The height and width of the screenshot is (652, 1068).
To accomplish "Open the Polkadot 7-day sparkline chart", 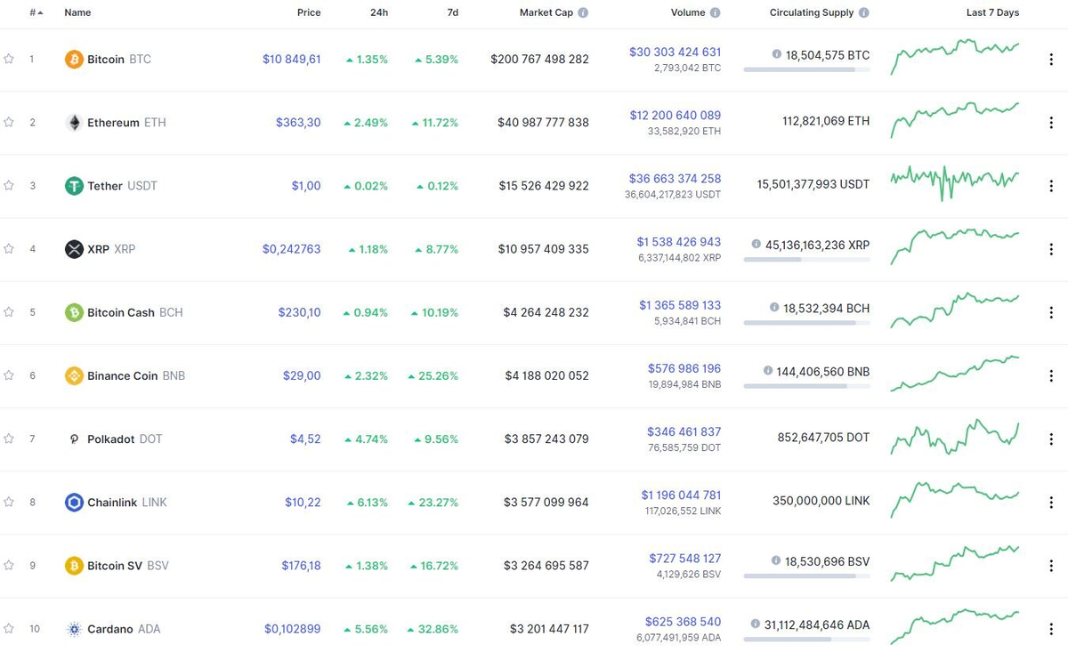I will click(x=955, y=436).
